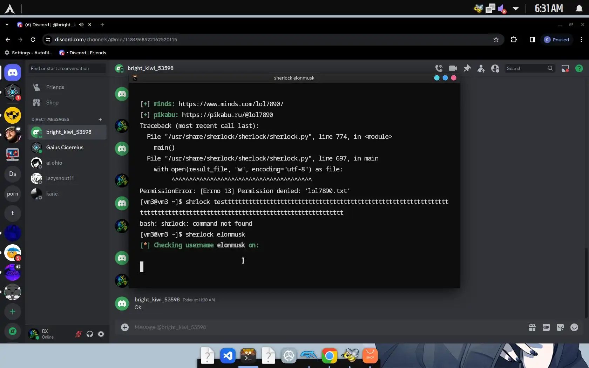
Task: Open the Discord inbox
Action: 565,68
